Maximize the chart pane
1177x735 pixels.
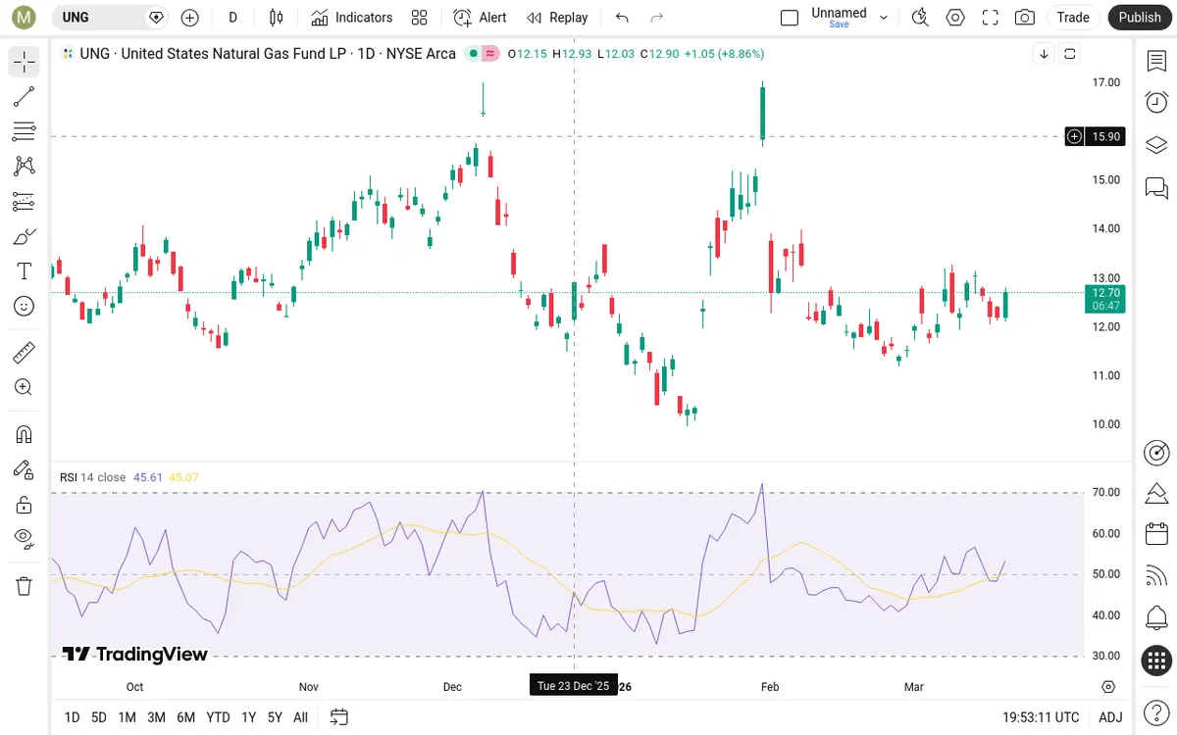[x=1070, y=54]
